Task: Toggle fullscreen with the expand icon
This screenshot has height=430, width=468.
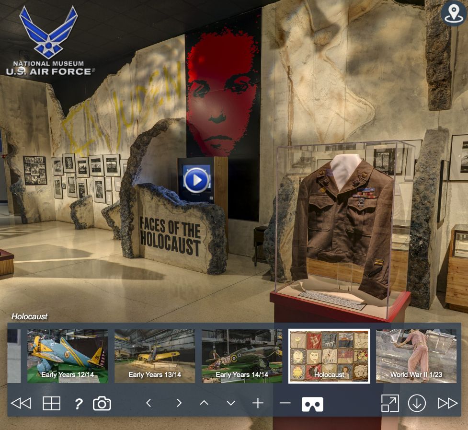Action: pyautogui.click(x=390, y=403)
